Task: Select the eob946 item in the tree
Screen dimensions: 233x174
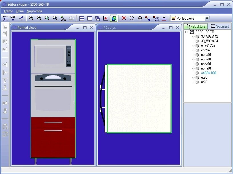Action: (x=206, y=50)
